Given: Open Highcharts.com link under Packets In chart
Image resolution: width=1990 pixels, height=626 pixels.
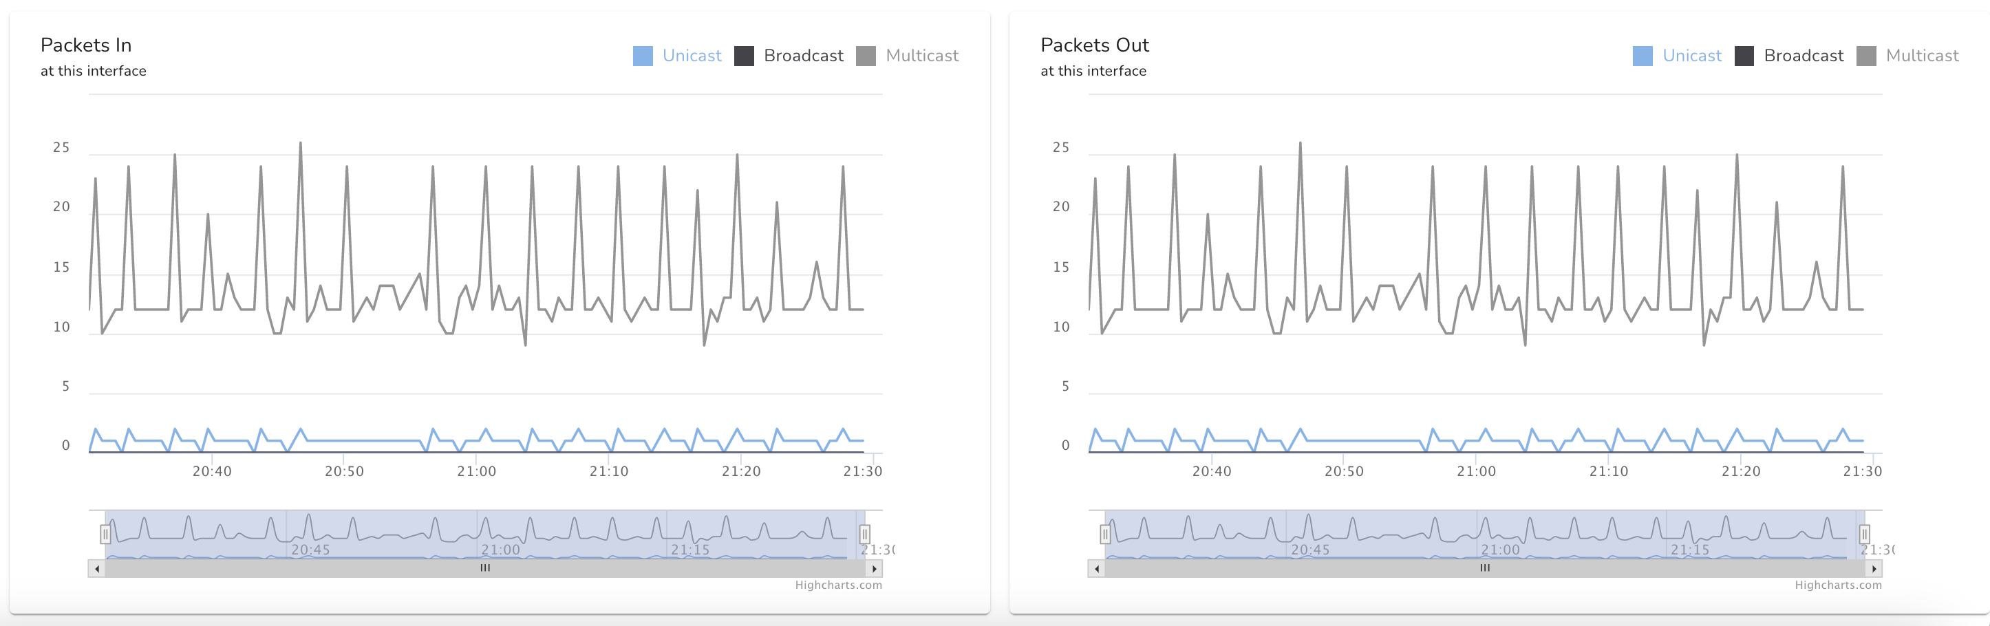Looking at the screenshot, I should pos(838,585).
